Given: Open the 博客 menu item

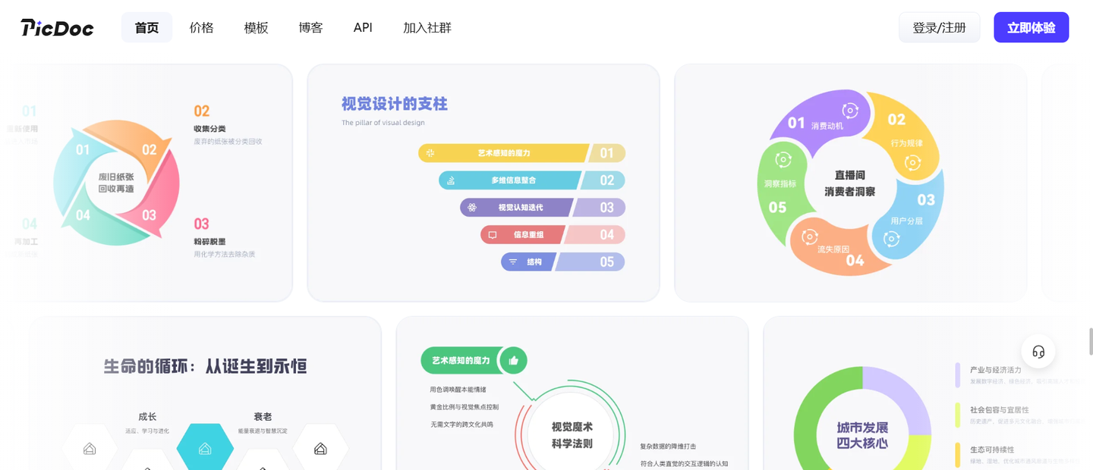Looking at the screenshot, I should pyautogui.click(x=311, y=28).
